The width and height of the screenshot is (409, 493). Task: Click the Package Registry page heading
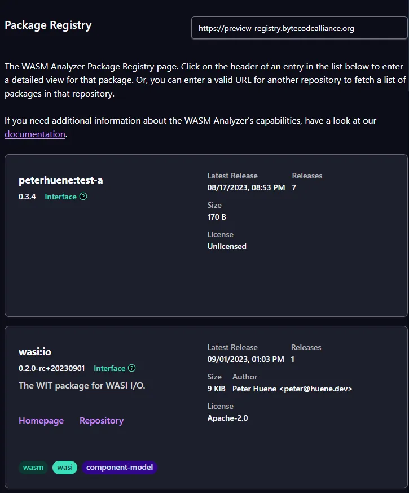click(48, 25)
